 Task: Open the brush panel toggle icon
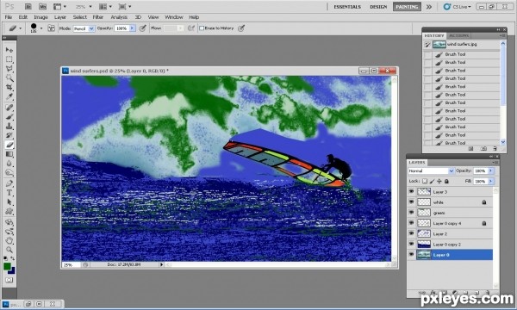coord(51,28)
